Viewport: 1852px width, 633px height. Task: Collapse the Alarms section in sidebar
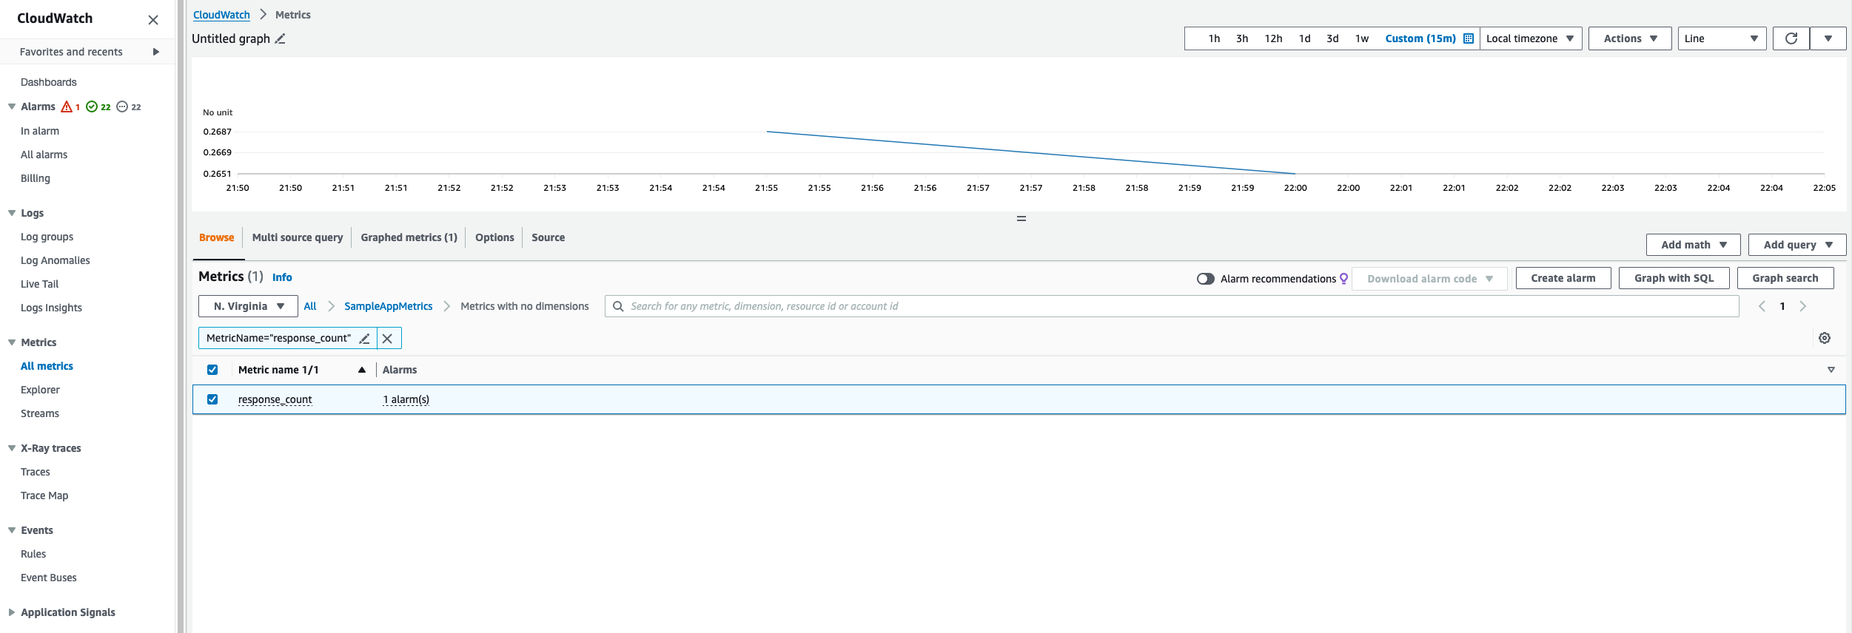[x=12, y=106]
